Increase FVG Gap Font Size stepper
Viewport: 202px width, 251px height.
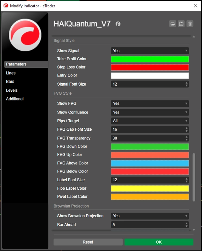tap(187, 128)
